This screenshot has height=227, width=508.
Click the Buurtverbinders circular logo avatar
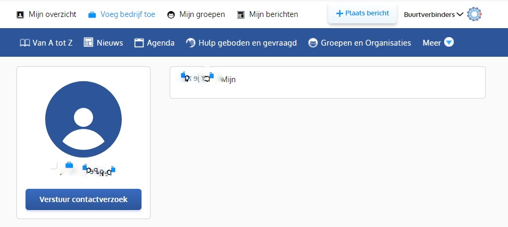pyautogui.click(x=474, y=14)
